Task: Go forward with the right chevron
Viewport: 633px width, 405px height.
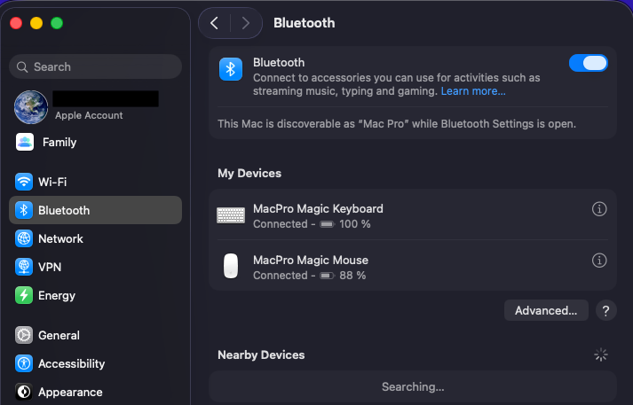Action: 245,23
